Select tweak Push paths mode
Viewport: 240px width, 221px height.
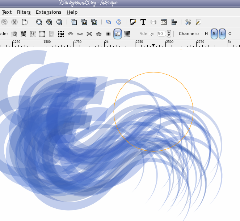71,34
